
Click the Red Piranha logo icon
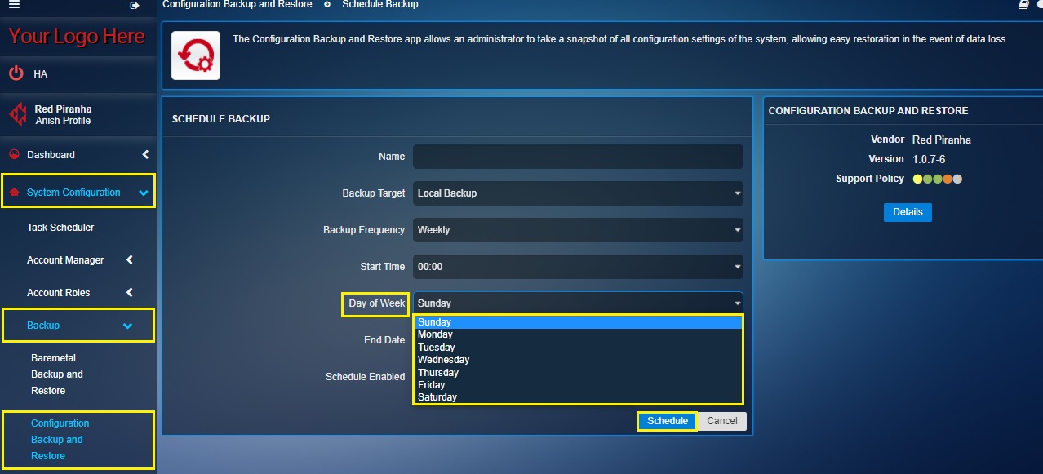[18, 114]
